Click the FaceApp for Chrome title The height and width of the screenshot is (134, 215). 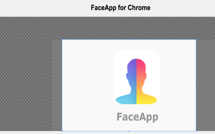click(121, 8)
